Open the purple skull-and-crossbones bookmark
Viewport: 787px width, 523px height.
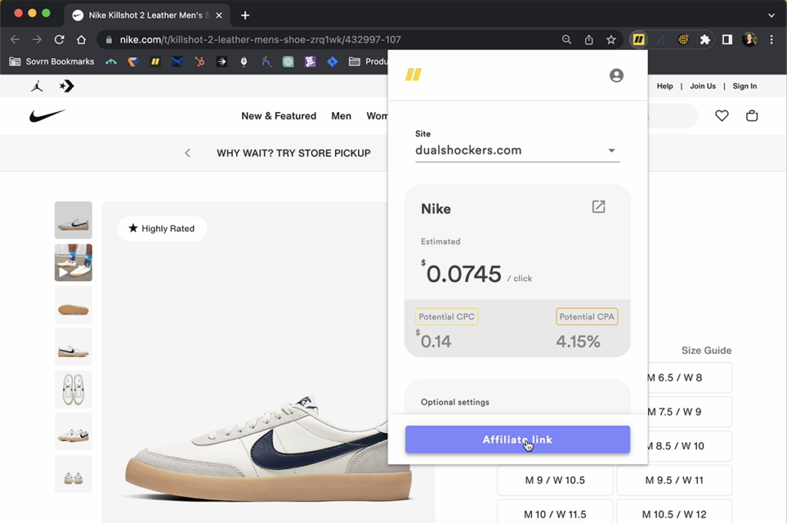pos(310,61)
